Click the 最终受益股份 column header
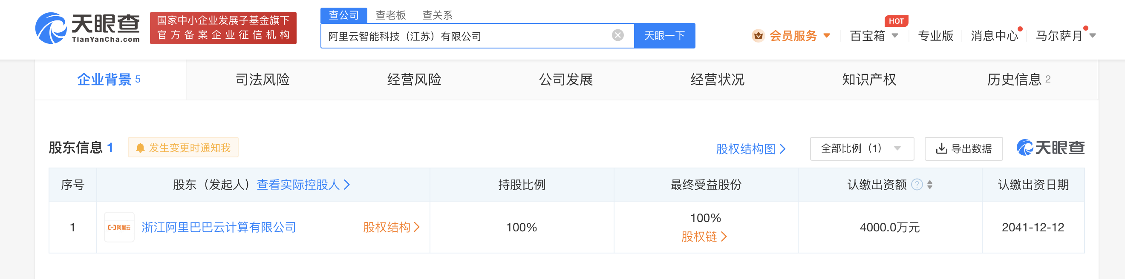The width and height of the screenshot is (1125, 279). (x=706, y=185)
